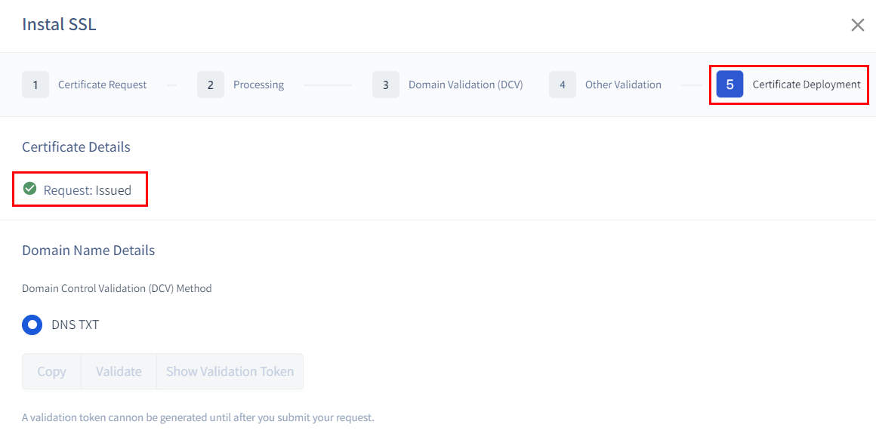Click the highlighted step 5 badge
Image resolution: width=876 pixels, height=440 pixels.
[729, 85]
